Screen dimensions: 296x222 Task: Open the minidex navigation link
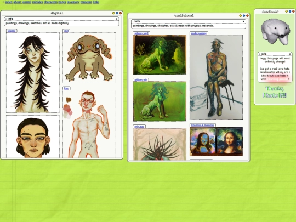[x=38, y=2]
